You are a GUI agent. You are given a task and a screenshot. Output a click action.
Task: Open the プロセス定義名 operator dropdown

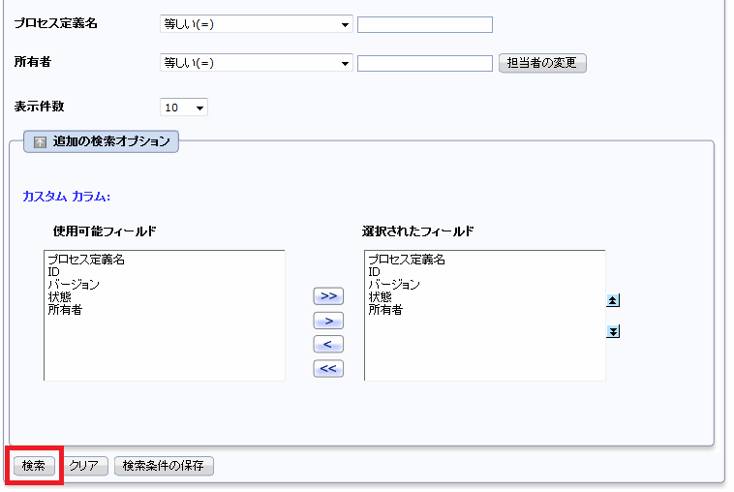pos(256,24)
